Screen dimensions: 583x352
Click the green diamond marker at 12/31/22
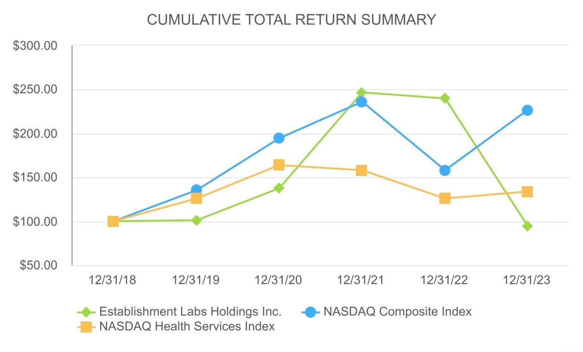click(x=445, y=98)
